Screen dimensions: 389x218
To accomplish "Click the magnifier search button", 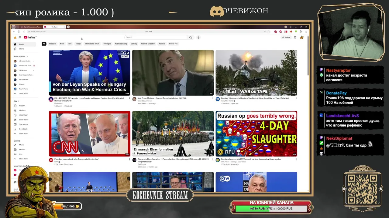I will [x=191, y=38].
